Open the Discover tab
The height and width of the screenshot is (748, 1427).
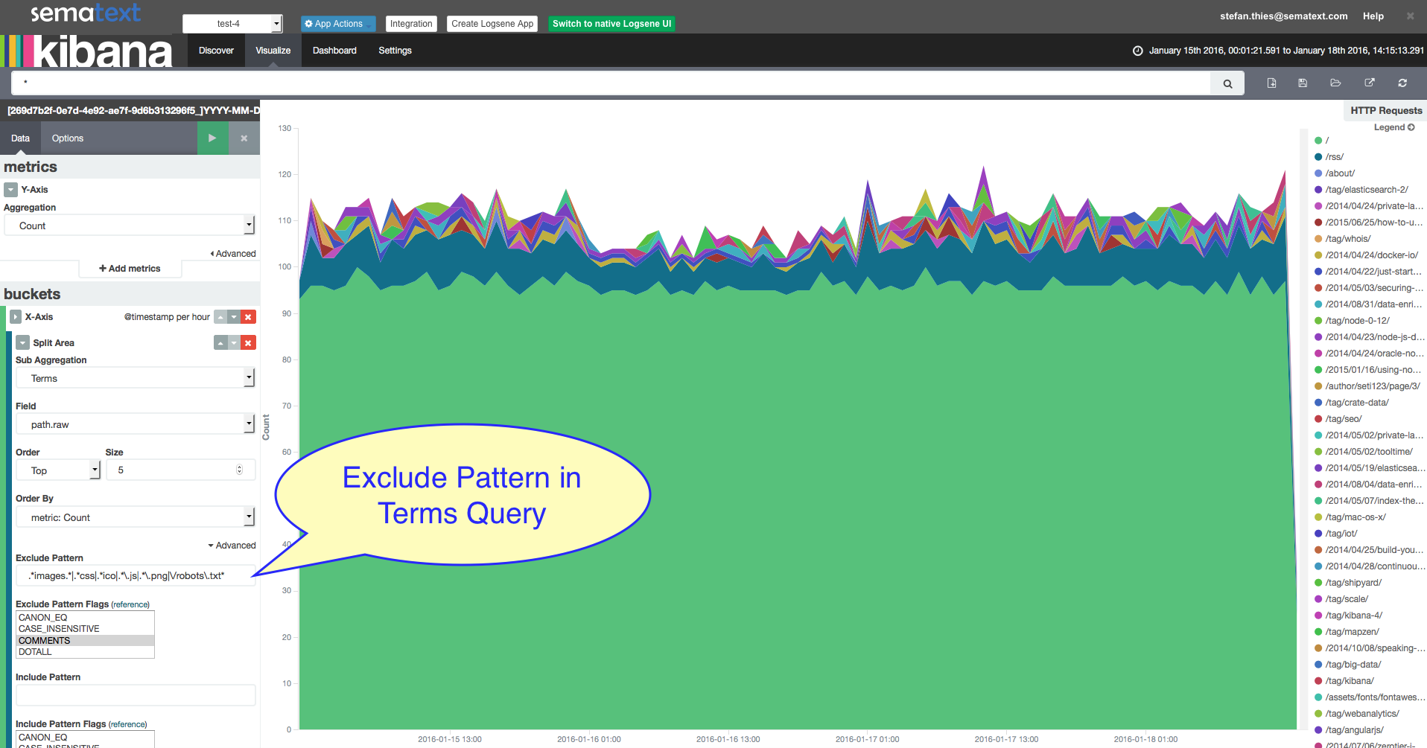[x=216, y=51]
